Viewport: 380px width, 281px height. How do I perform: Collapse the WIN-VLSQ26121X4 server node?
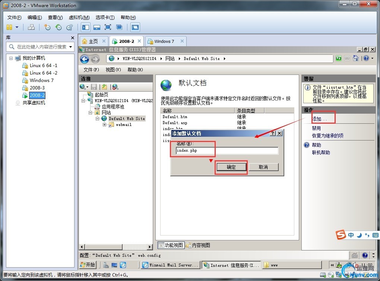pyautogui.click(x=83, y=101)
